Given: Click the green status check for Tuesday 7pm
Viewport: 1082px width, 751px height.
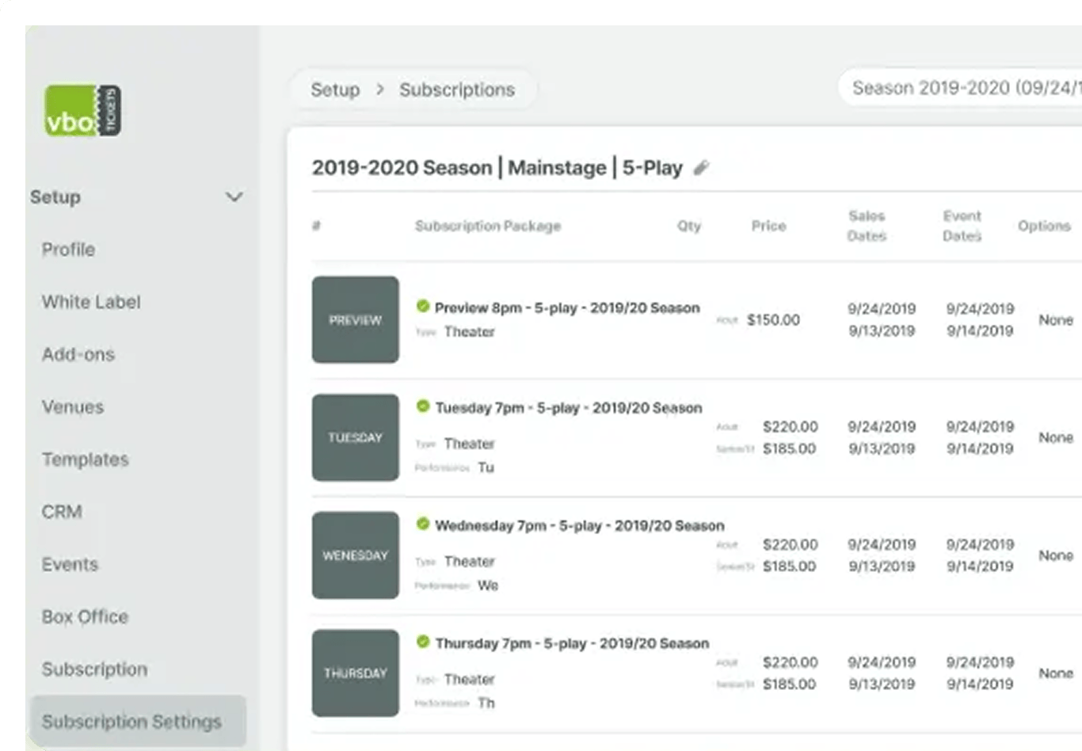Looking at the screenshot, I should pyautogui.click(x=423, y=406).
